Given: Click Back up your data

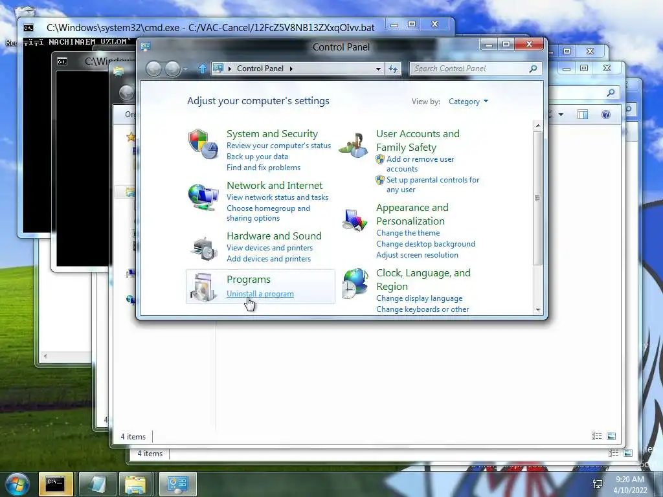Looking at the screenshot, I should tap(257, 157).
